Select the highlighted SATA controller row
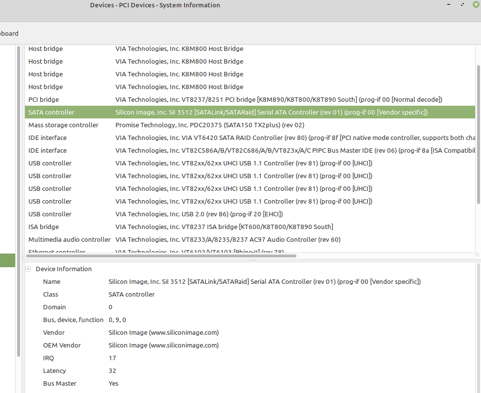The height and width of the screenshot is (393, 481). tap(250, 112)
